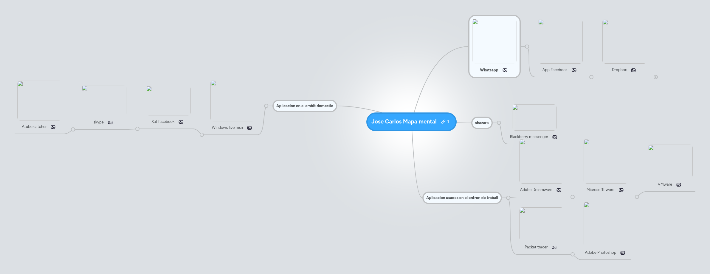Collapse the shazara node branch circle
710x274 pixels.
click(499, 123)
